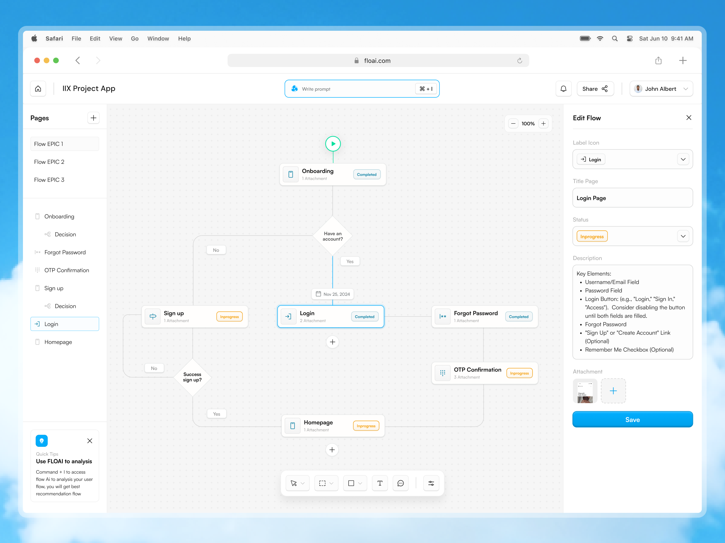Click the Title Page field showing Login Page
725x543 pixels.
pyautogui.click(x=632, y=198)
